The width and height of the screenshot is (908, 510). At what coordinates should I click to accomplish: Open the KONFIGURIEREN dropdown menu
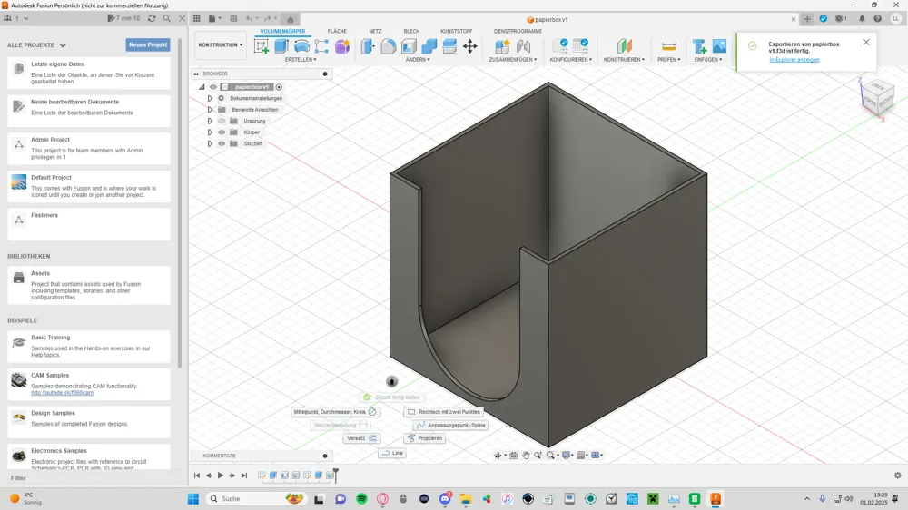571,60
